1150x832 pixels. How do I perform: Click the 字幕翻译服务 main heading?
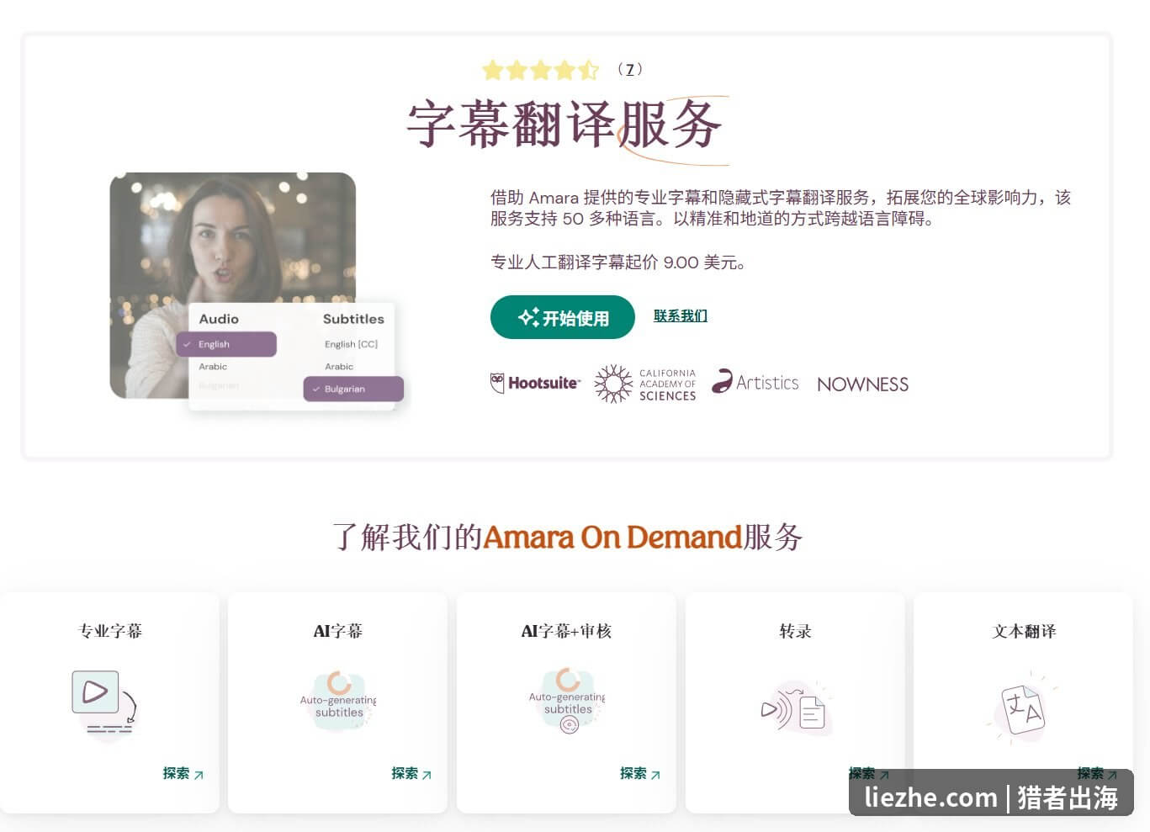coord(564,125)
